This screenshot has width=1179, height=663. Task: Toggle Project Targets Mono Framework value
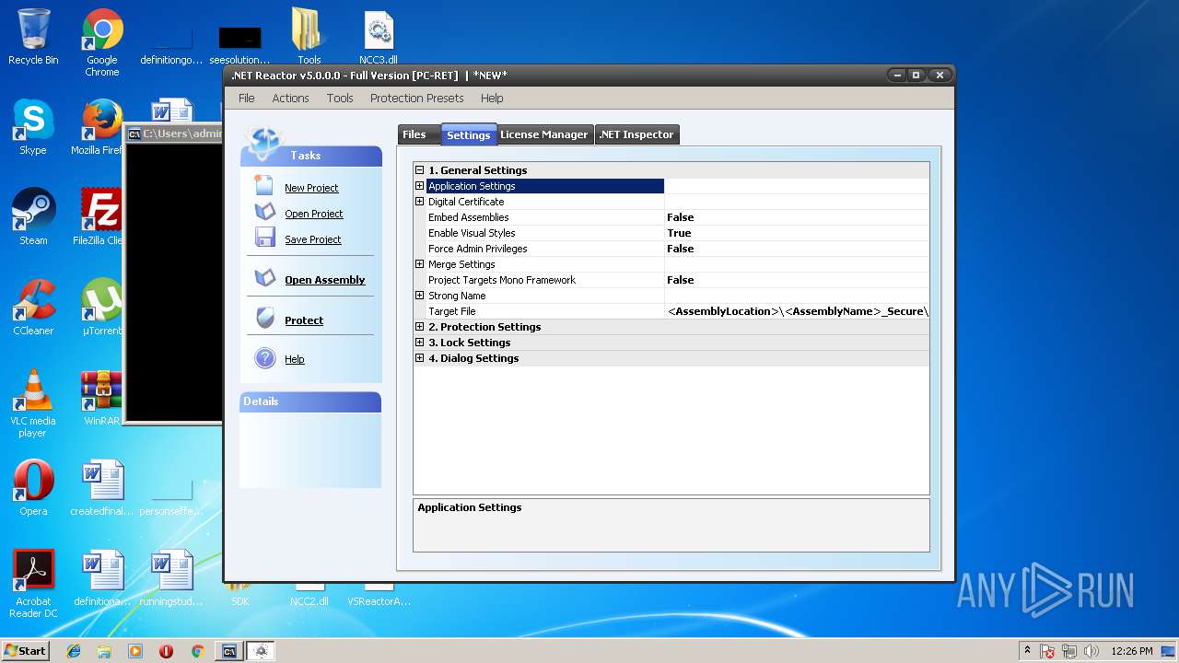(x=797, y=280)
